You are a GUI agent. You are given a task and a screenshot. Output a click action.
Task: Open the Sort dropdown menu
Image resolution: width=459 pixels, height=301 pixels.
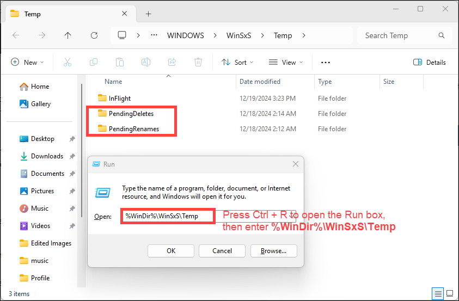coord(237,63)
